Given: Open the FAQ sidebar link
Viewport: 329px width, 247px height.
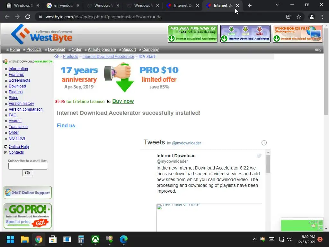Looking at the screenshot, I should coord(13,115).
